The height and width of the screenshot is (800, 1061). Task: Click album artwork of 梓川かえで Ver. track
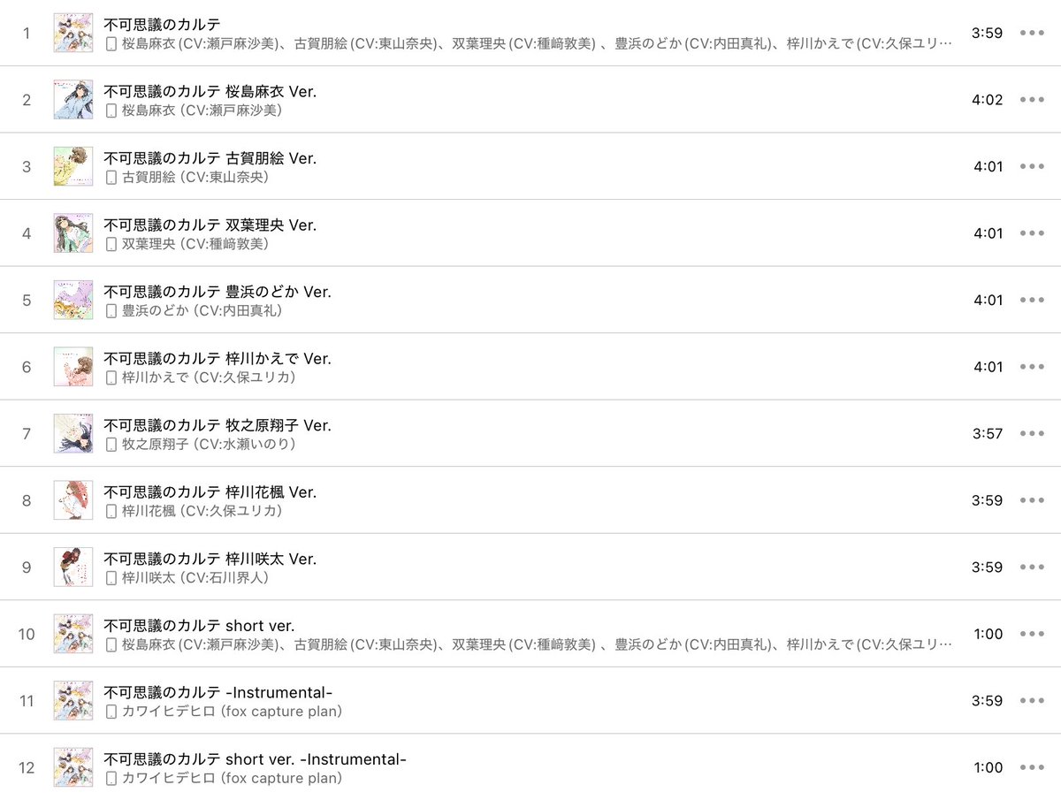point(73,367)
